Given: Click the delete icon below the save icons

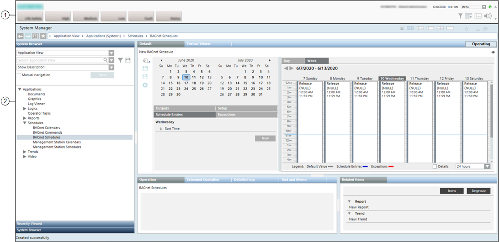Looking at the screenshot, I should point(145,85).
